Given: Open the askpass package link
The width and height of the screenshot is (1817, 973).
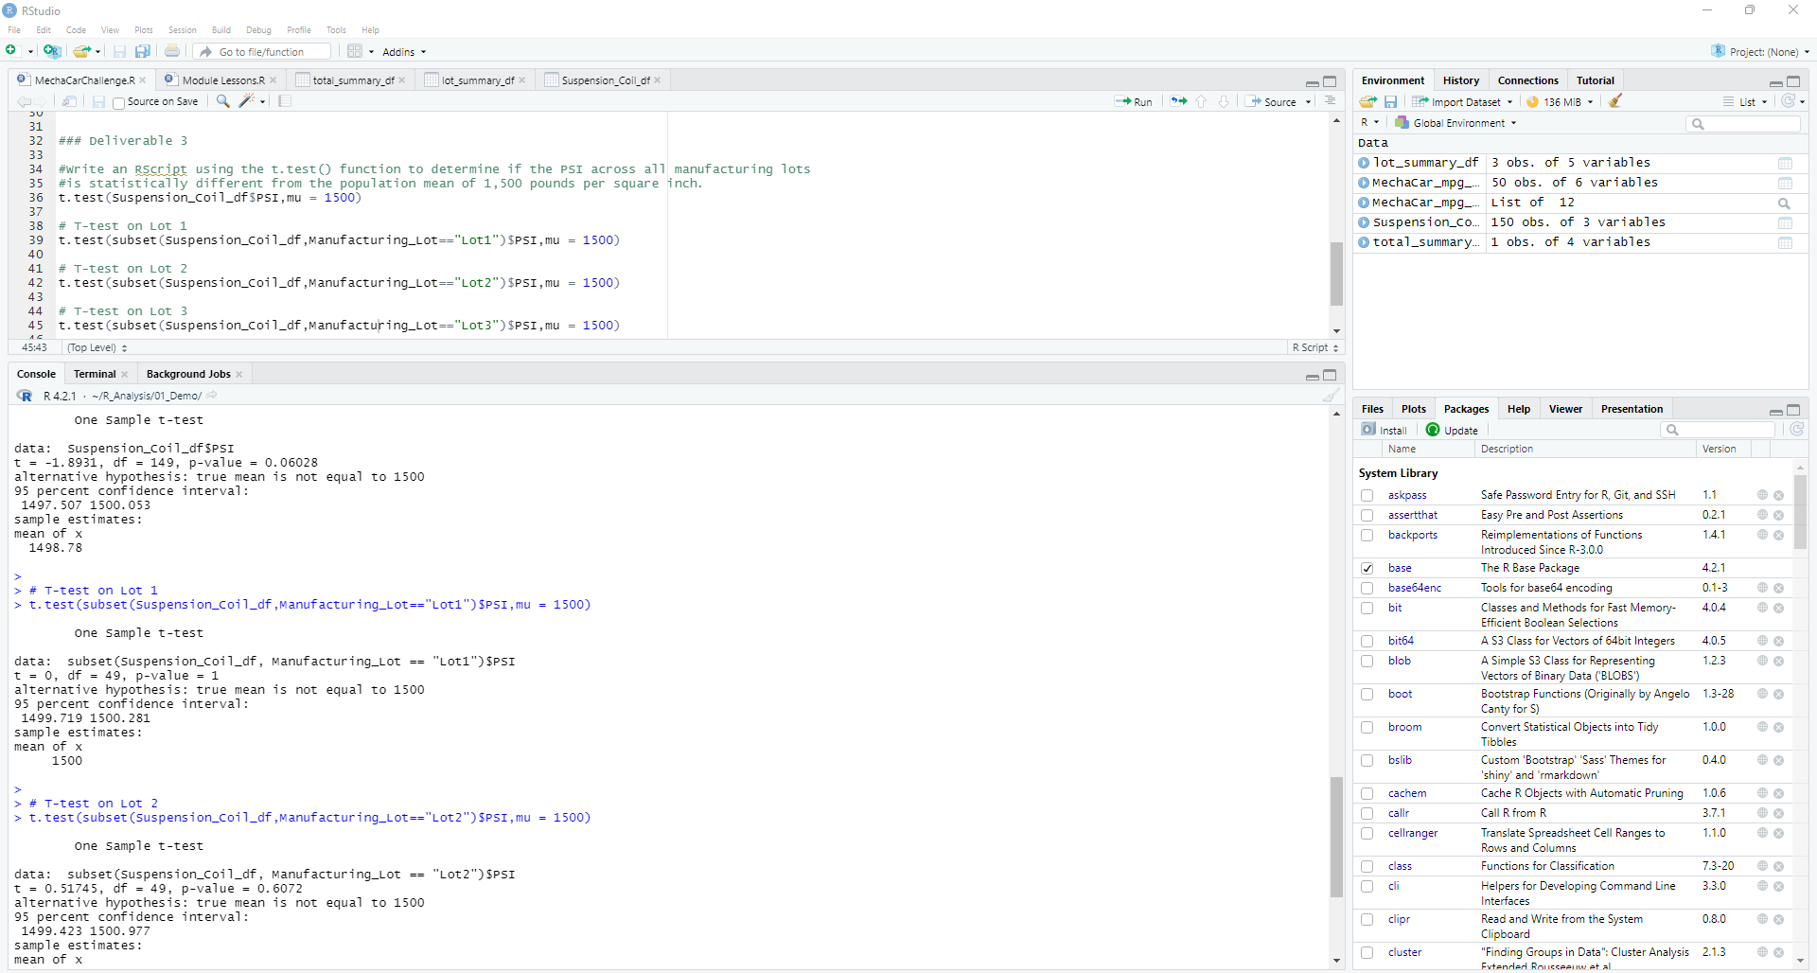Looking at the screenshot, I should 1407,495.
